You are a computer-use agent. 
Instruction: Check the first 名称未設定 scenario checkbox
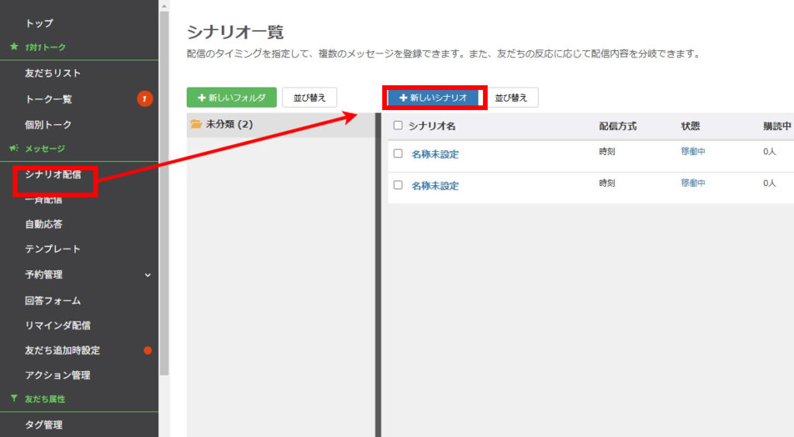point(399,153)
